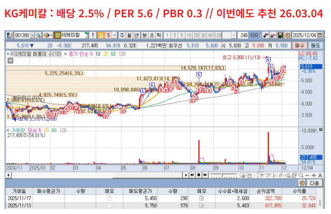Toggle 종가 단순 moving average checkbox
The height and width of the screenshot is (214, 331).
[66, 54]
